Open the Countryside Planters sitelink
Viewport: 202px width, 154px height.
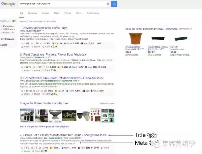click(78, 39)
